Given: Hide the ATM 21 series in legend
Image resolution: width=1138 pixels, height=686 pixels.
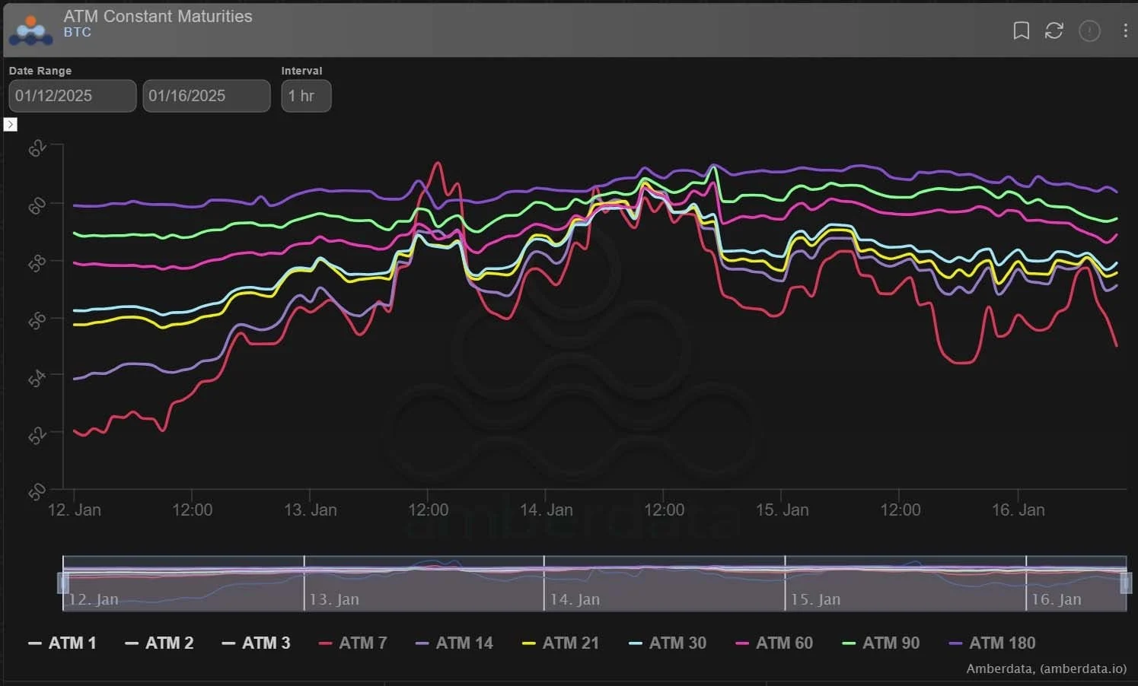Looking at the screenshot, I should [x=561, y=643].
